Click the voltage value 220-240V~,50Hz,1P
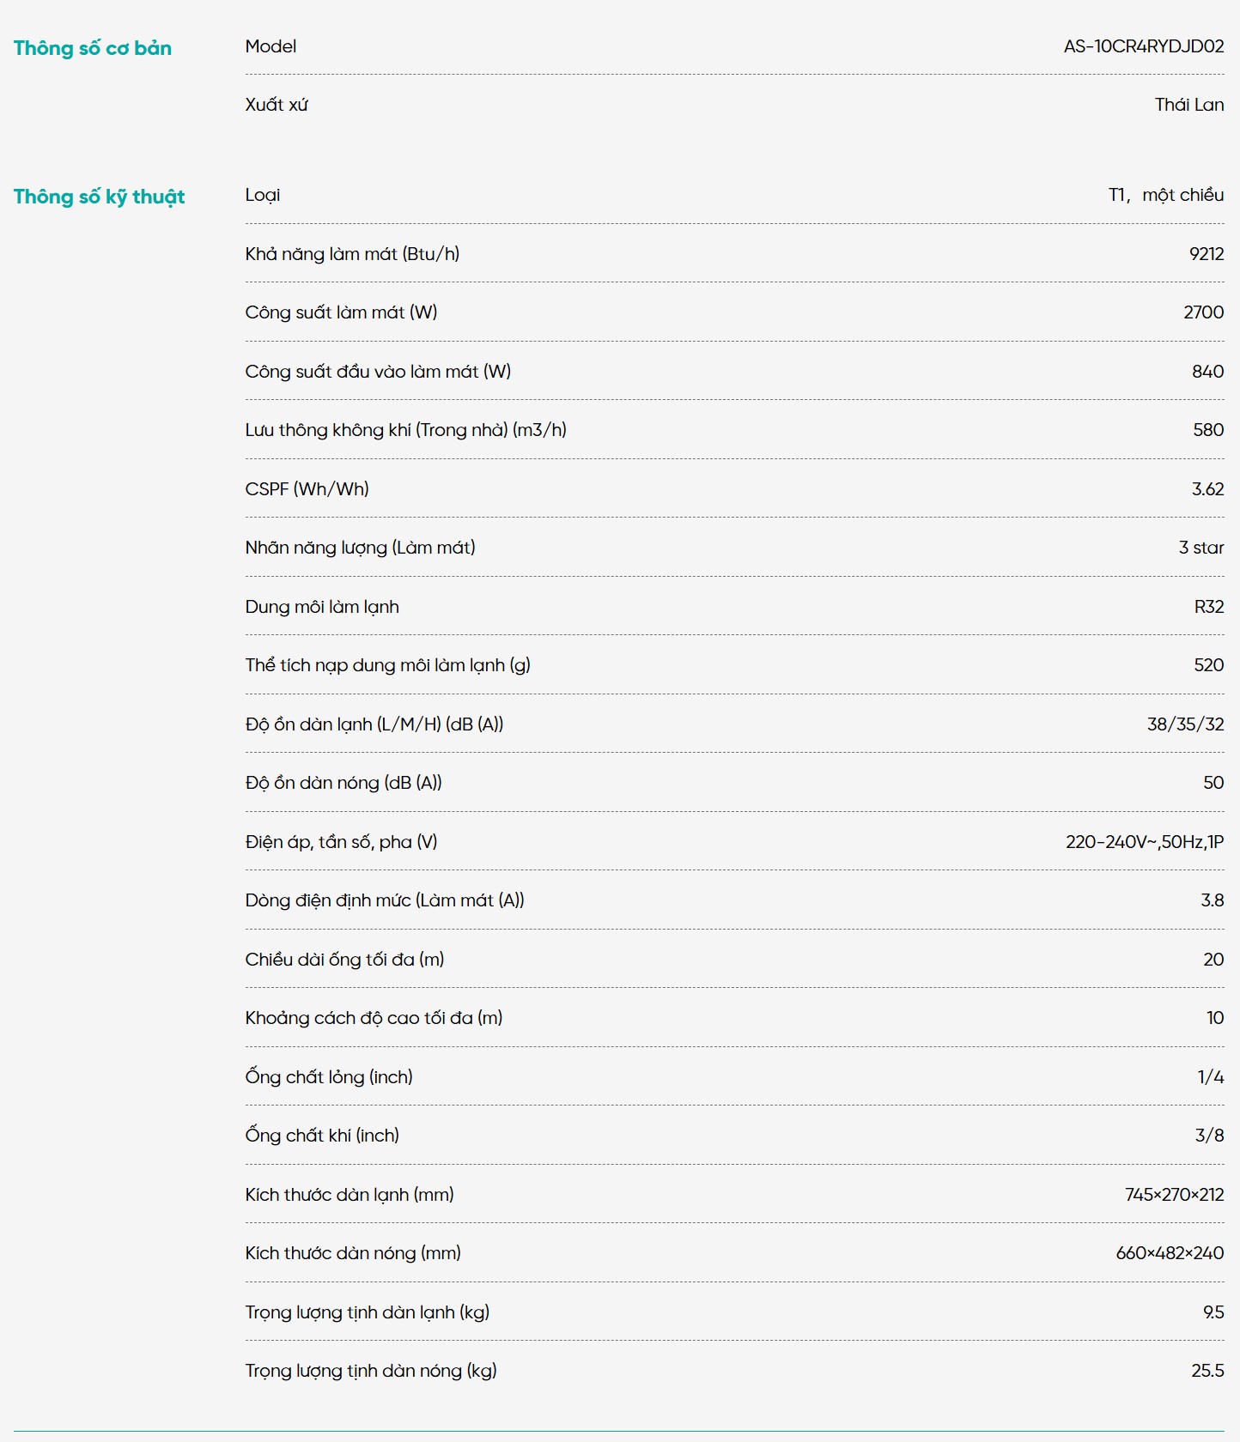The height and width of the screenshot is (1442, 1240). (1144, 842)
